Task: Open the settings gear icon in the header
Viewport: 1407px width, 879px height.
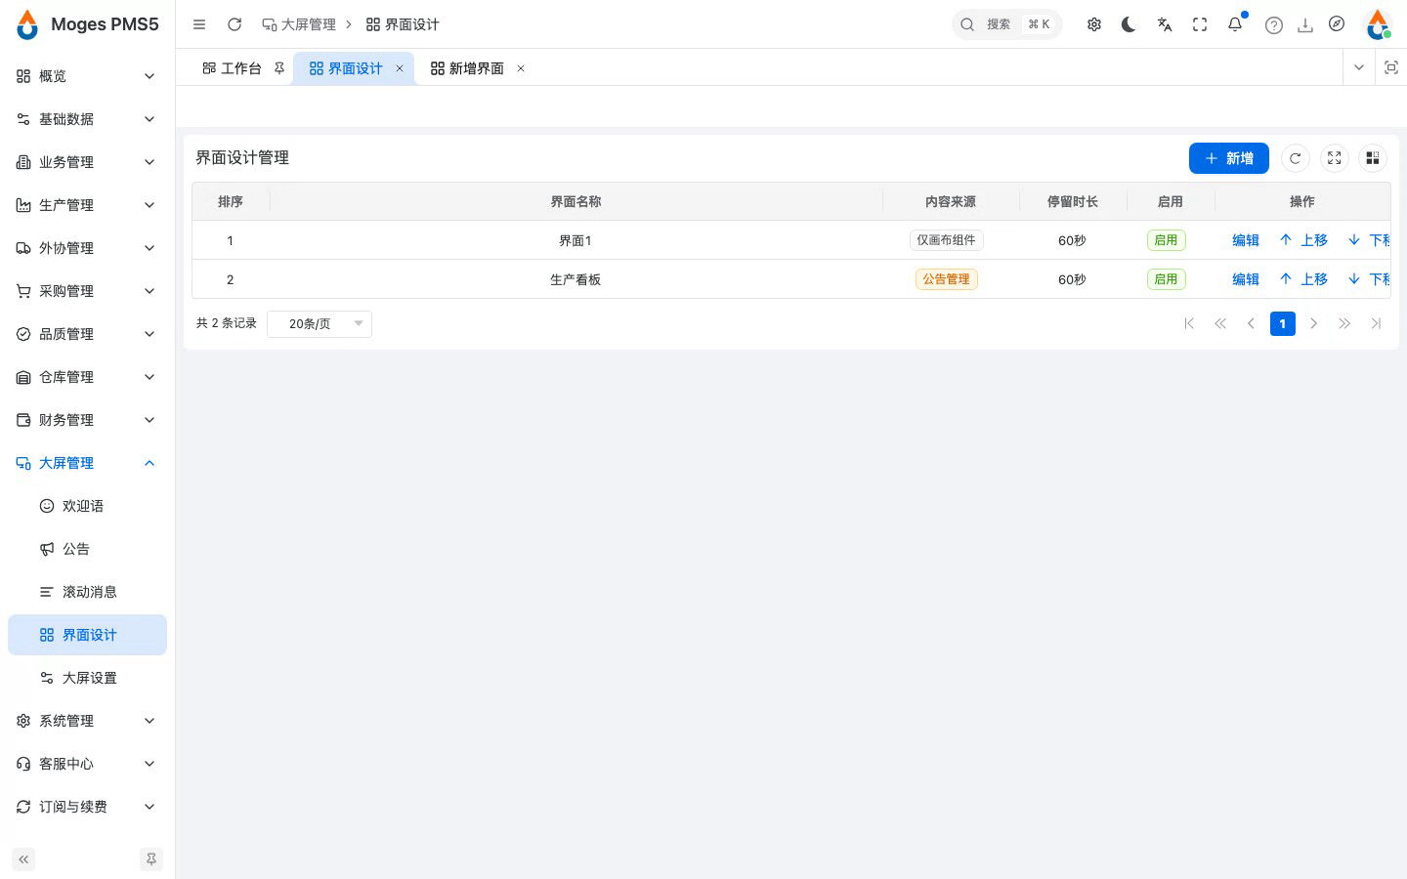Action: pyautogui.click(x=1094, y=24)
